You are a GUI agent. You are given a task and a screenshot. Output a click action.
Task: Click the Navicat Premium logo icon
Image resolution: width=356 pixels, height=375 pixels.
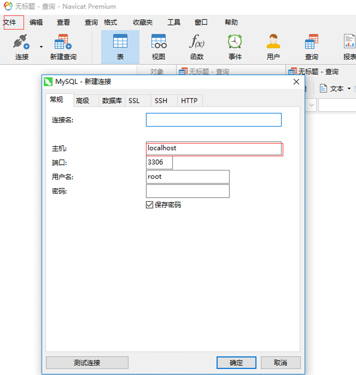[x=8, y=6]
